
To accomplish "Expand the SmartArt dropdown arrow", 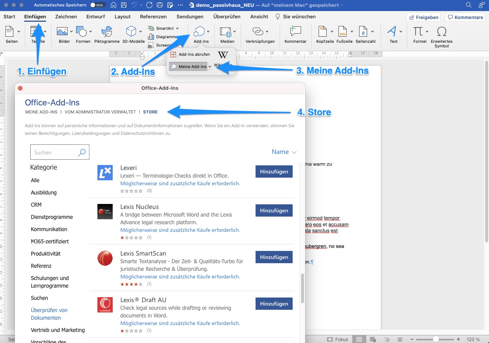I will [177, 29].
